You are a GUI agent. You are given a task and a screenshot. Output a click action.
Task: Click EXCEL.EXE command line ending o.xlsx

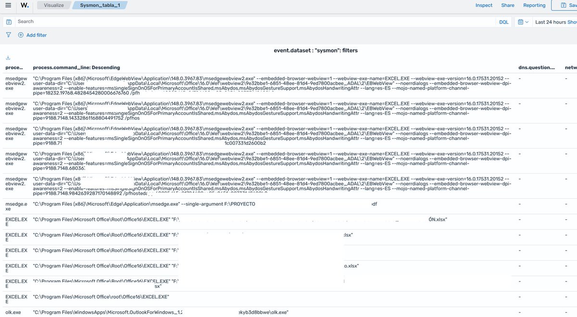coord(196,266)
